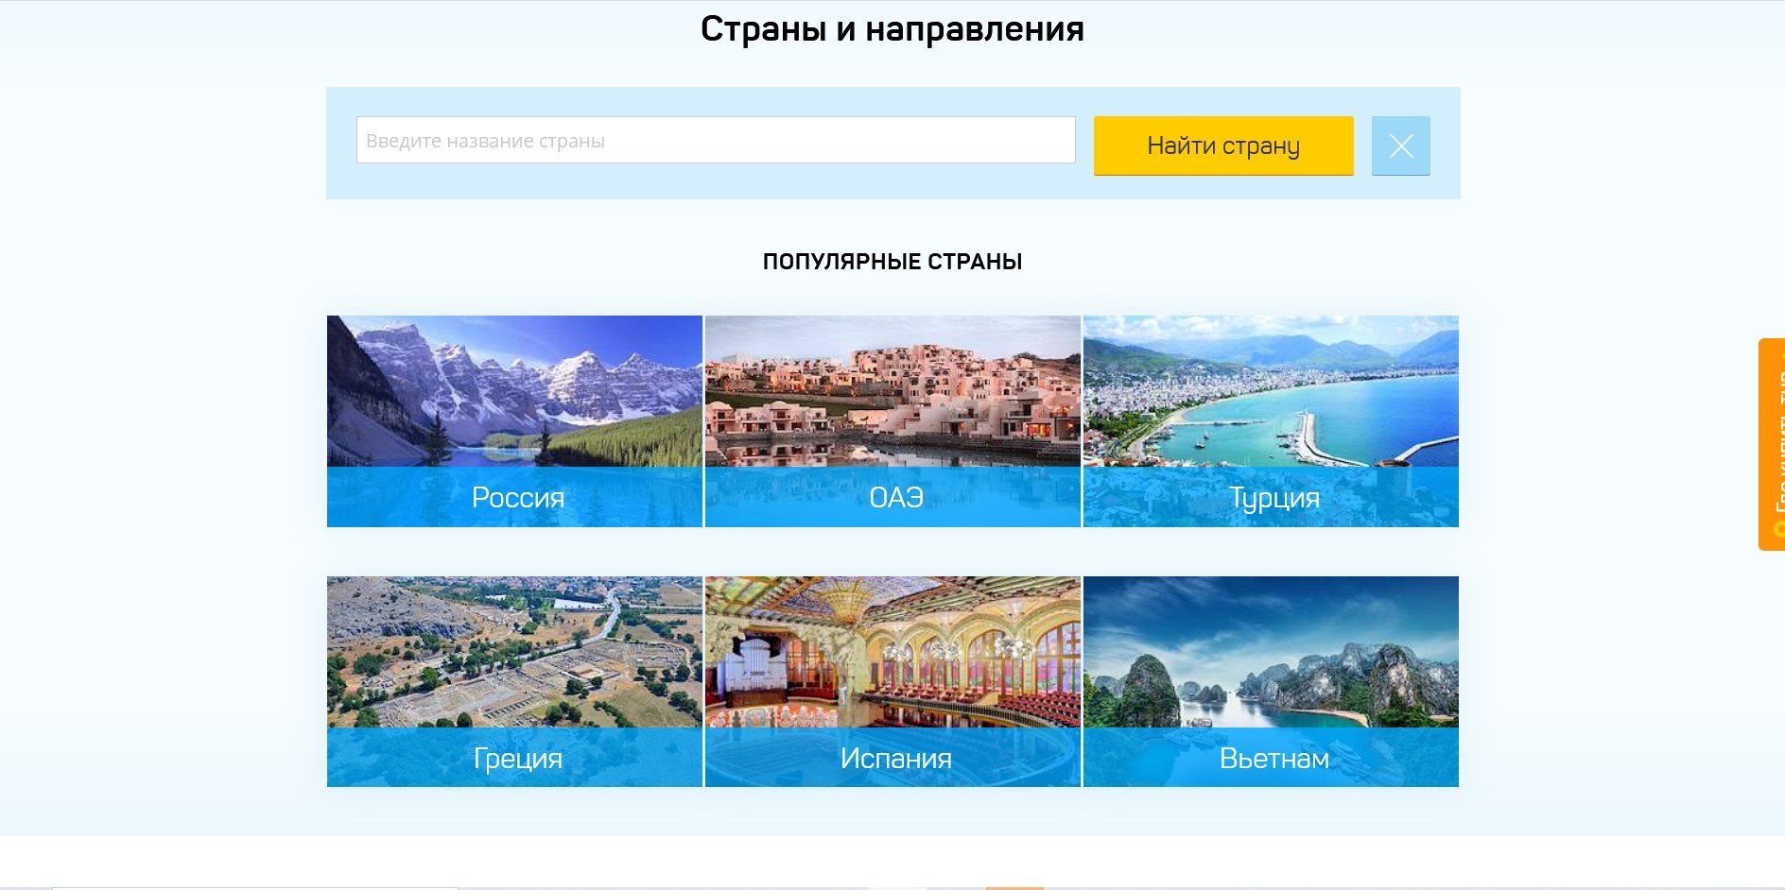Open the Испания concert hall photo
The height and width of the screenshot is (890, 1785).
pyautogui.click(x=892, y=652)
